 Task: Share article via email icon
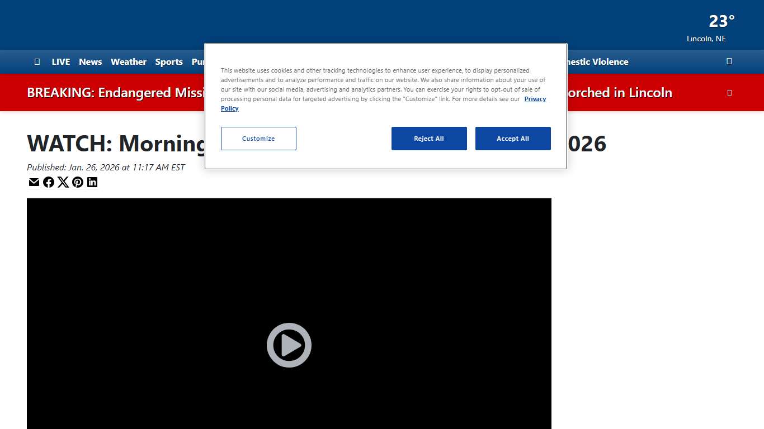34,182
